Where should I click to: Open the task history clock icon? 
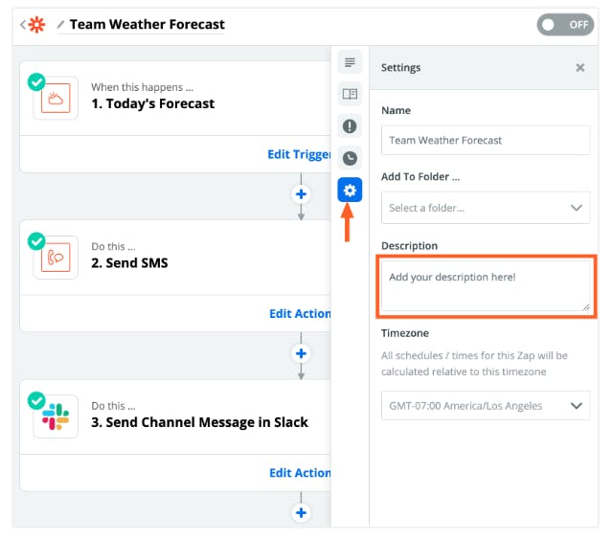tap(350, 158)
